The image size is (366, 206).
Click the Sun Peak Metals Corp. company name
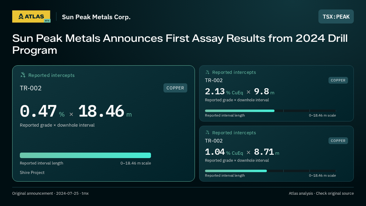96,17
